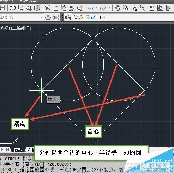
Task: Click the last layout tab arrow
Action: coord(8,150)
